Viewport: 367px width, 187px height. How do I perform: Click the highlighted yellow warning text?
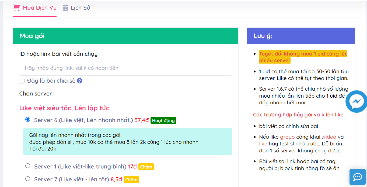(x=303, y=57)
